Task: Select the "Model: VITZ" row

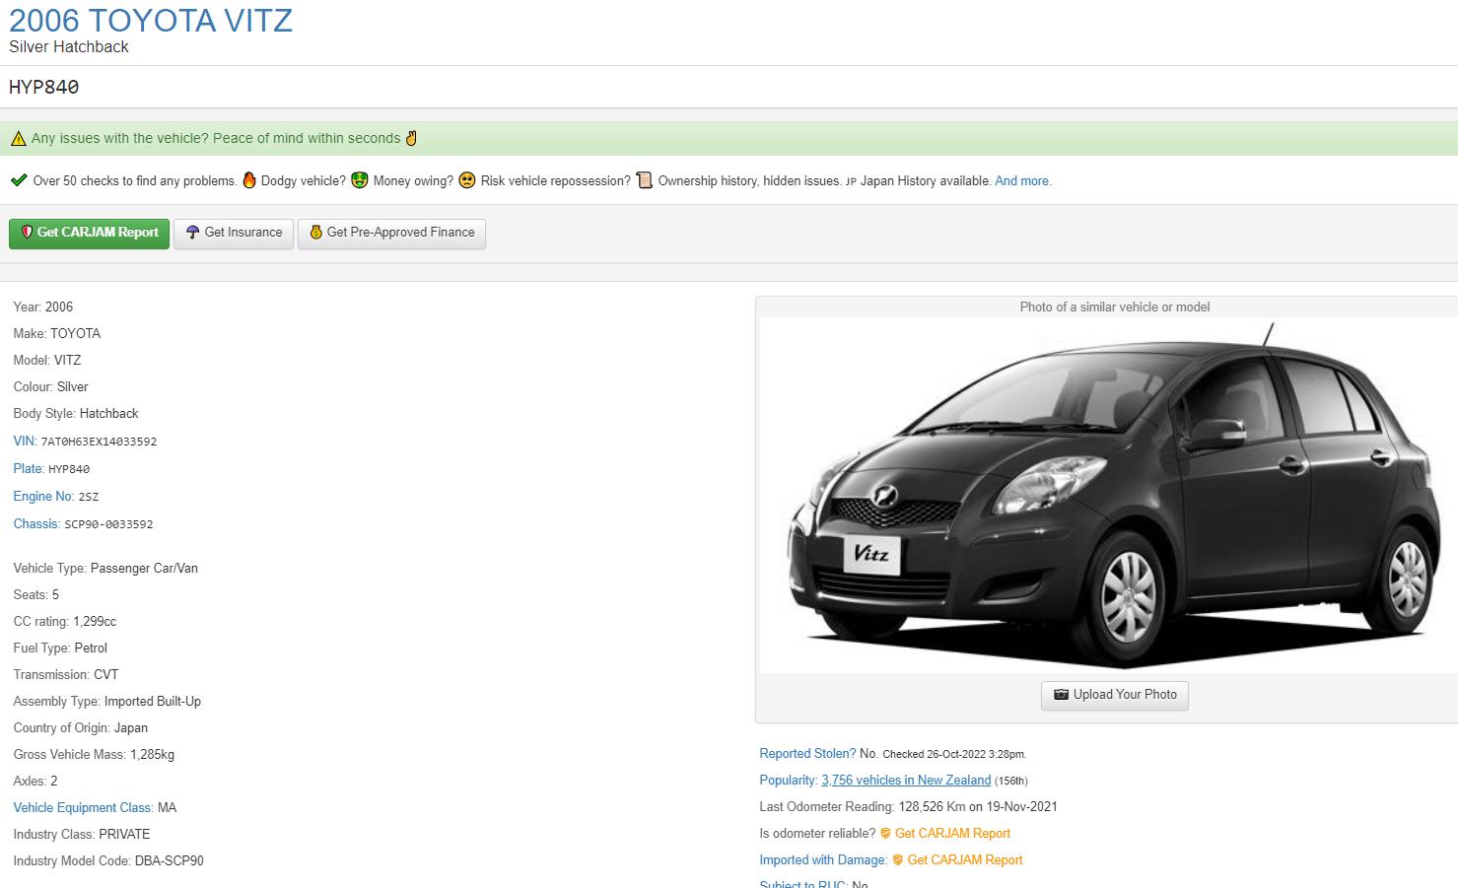Action: pyautogui.click(x=47, y=360)
